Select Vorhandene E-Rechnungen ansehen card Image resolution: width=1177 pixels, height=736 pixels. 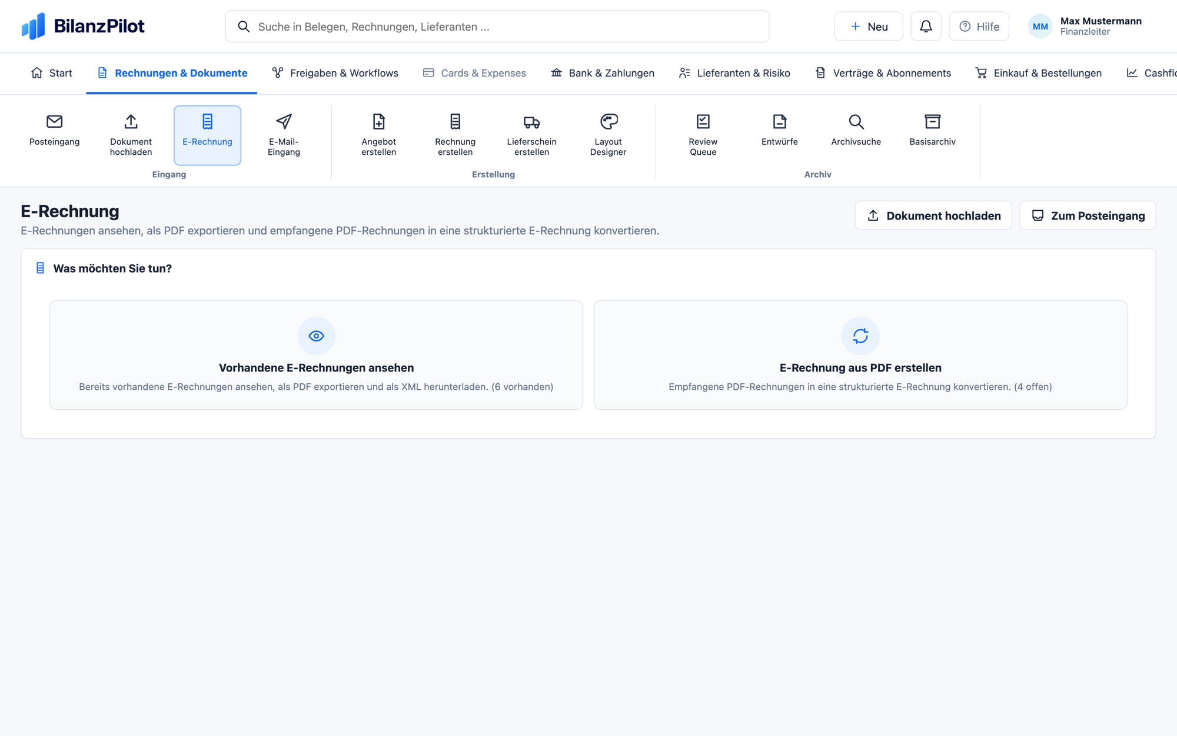pos(316,355)
